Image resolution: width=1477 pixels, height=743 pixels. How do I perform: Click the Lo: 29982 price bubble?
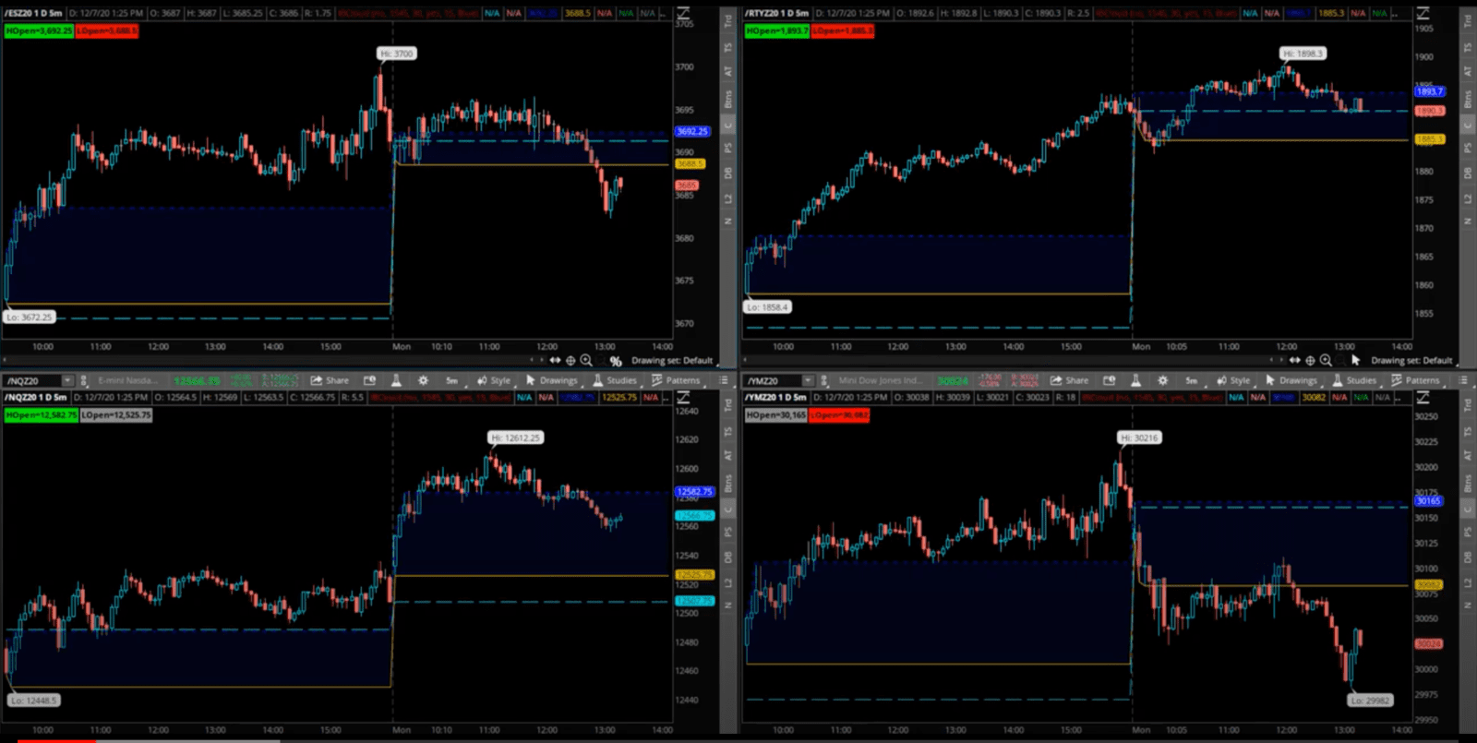tap(1370, 701)
